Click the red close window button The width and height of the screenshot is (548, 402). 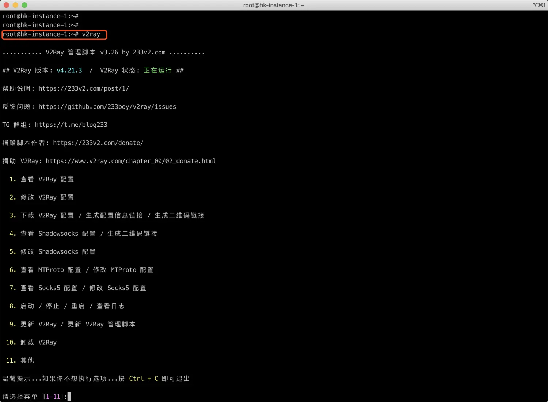pyautogui.click(x=6, y=5)
